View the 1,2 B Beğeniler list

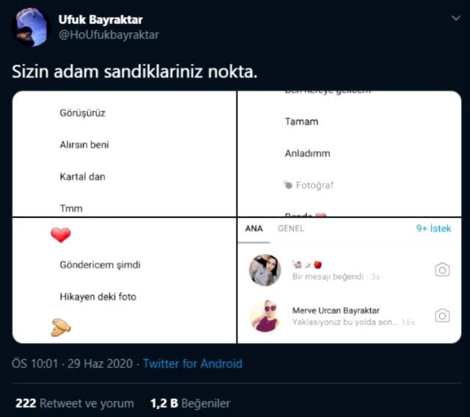click(x=190, y=403)
